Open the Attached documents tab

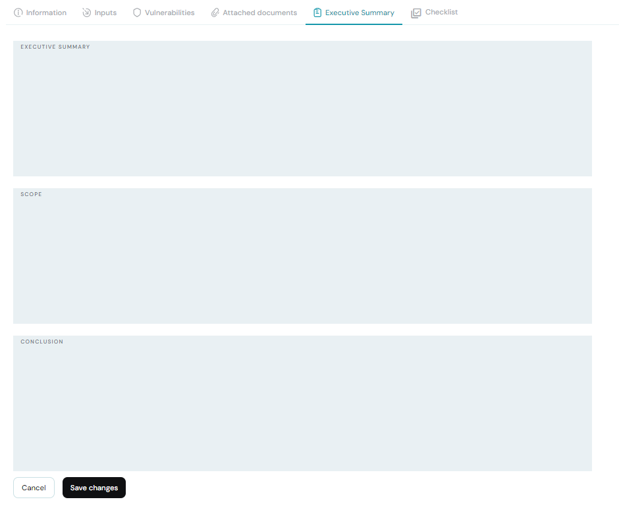tap(259, 13)
